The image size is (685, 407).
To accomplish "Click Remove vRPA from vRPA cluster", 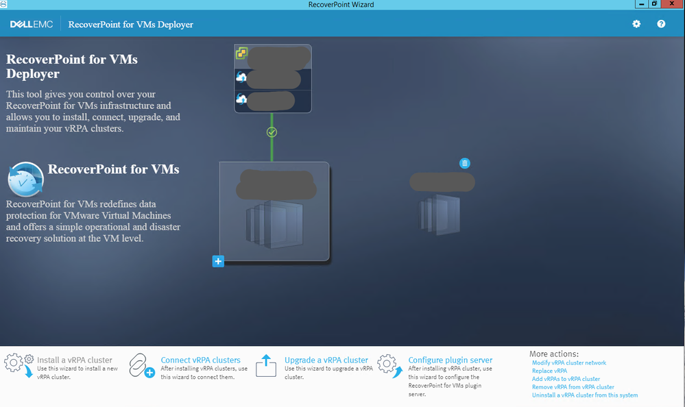I will 573,387.
